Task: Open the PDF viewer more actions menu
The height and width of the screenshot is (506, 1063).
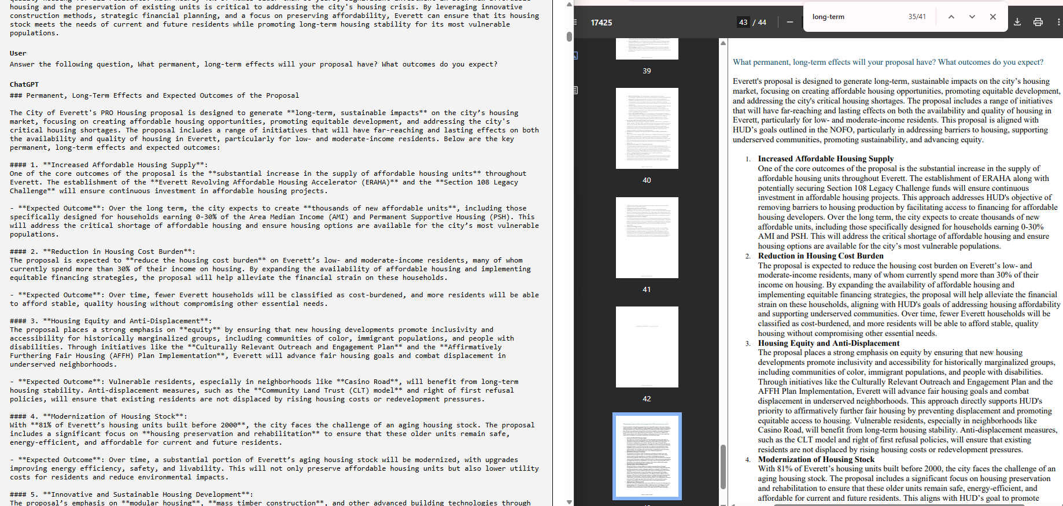Action: [x=1058, y=22]
